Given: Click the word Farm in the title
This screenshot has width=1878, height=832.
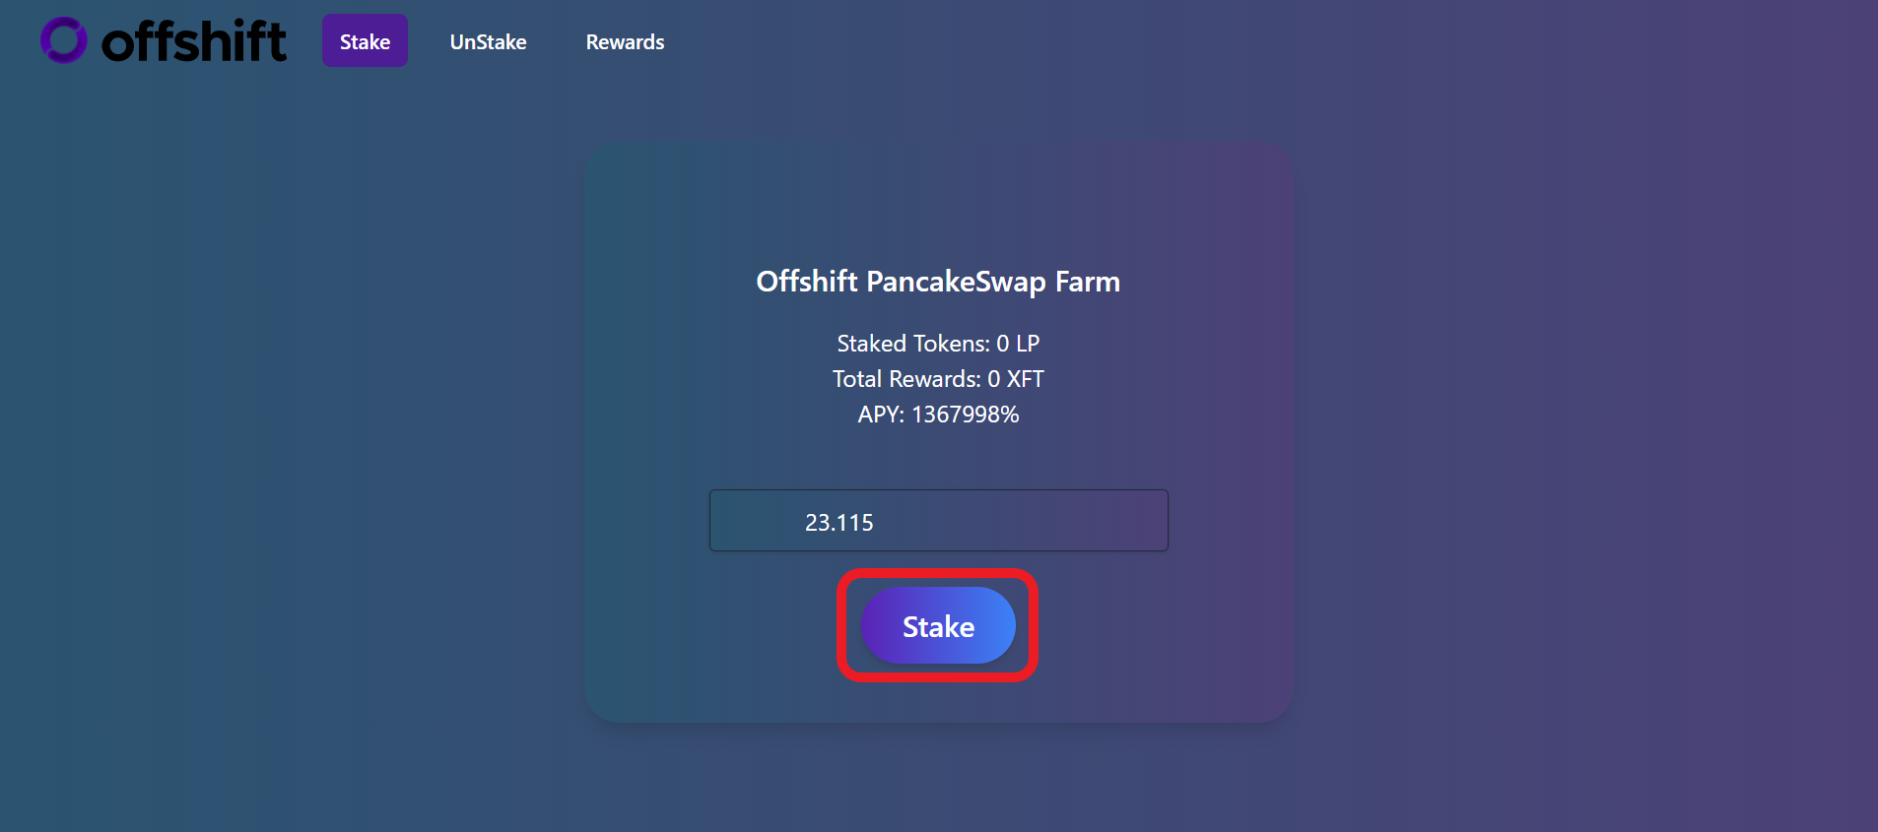Looking at the screenshot, I should (1088, 282).
